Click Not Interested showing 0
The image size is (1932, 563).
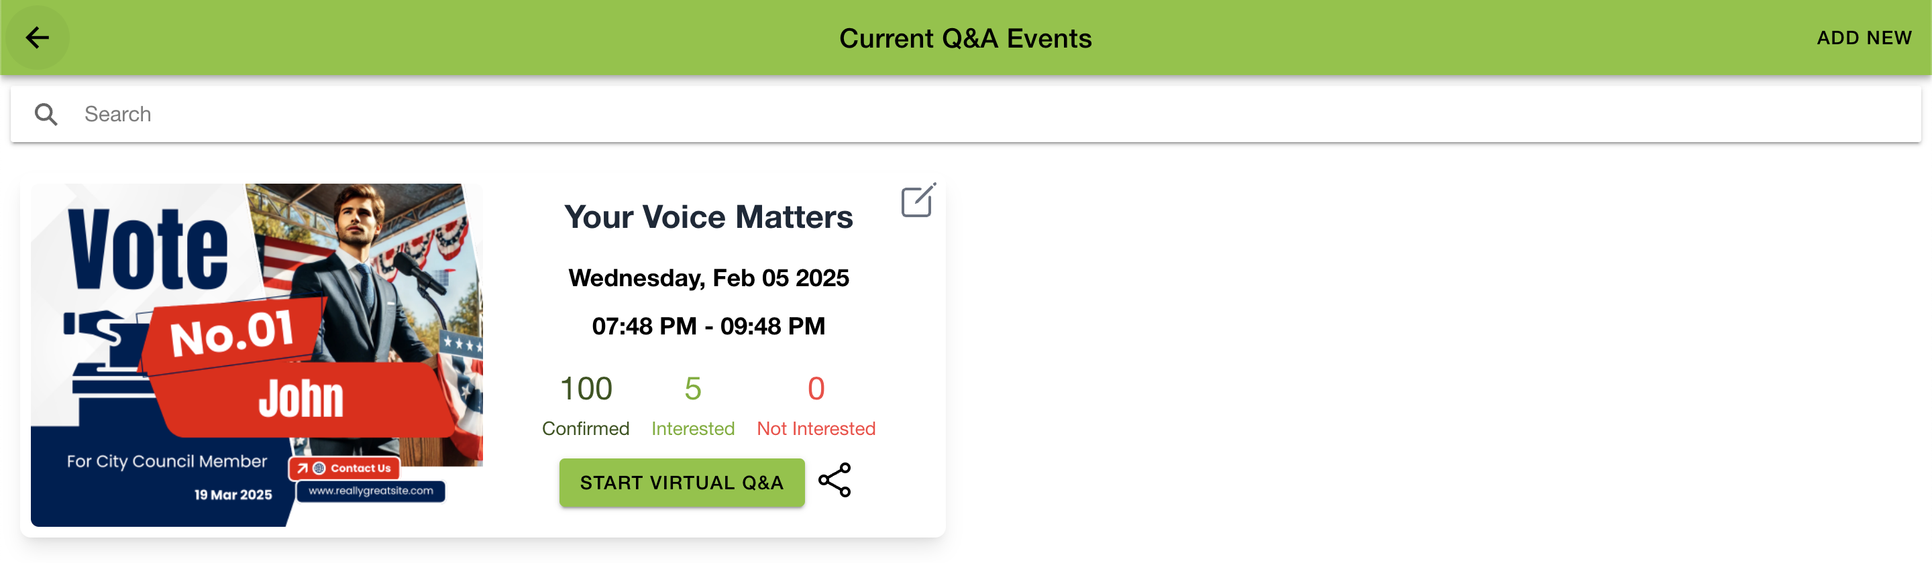[815, 389]
